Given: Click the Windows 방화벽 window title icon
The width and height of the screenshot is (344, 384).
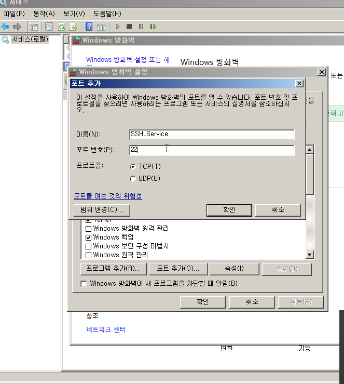Looking at the screenshot, I should (77, 40).
